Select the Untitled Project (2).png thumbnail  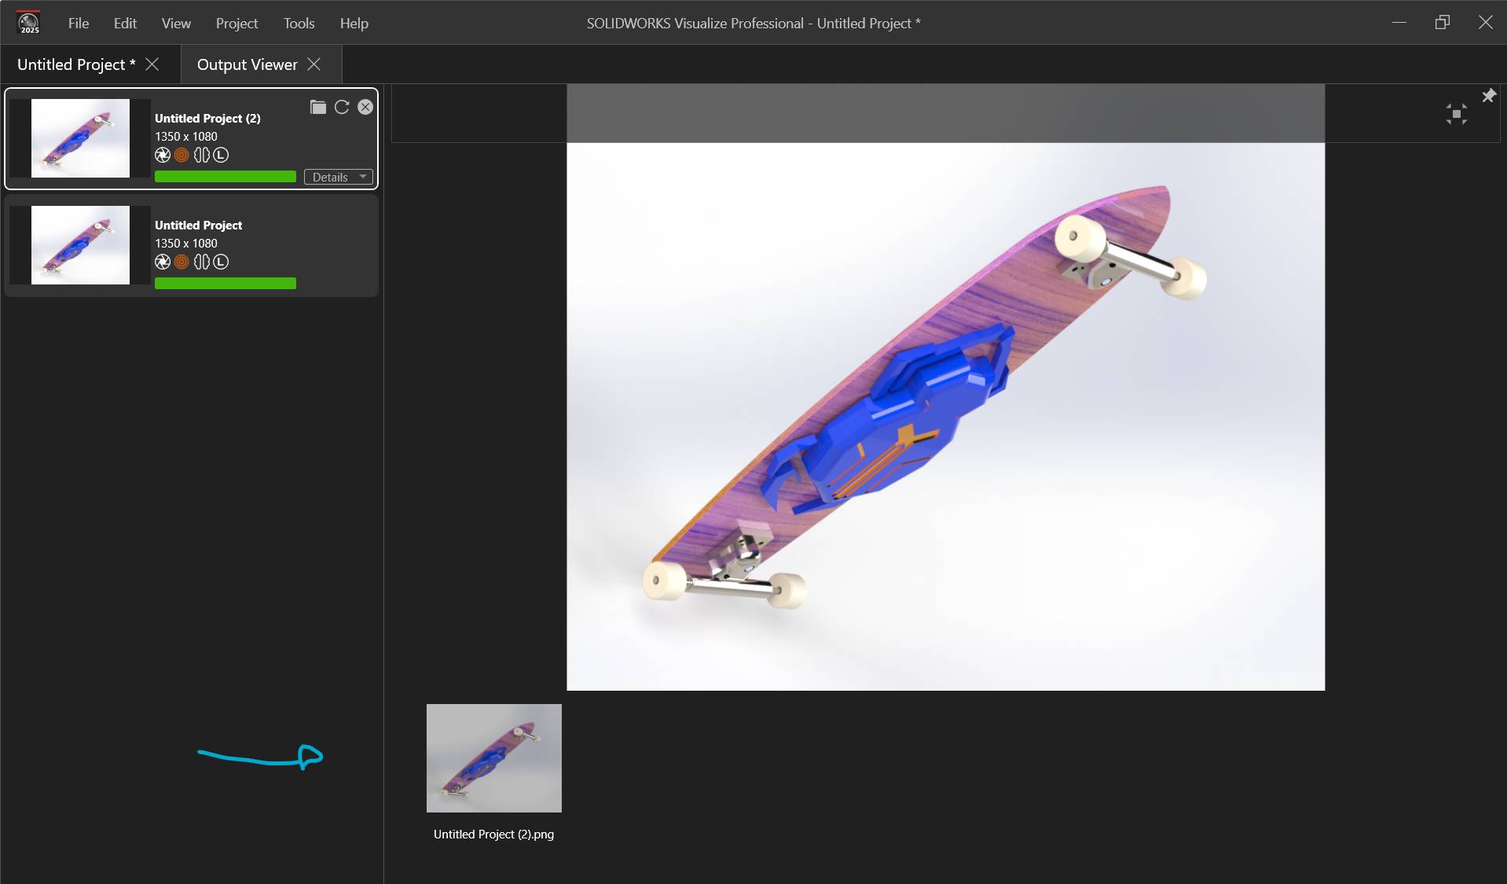tap(493, 757)
